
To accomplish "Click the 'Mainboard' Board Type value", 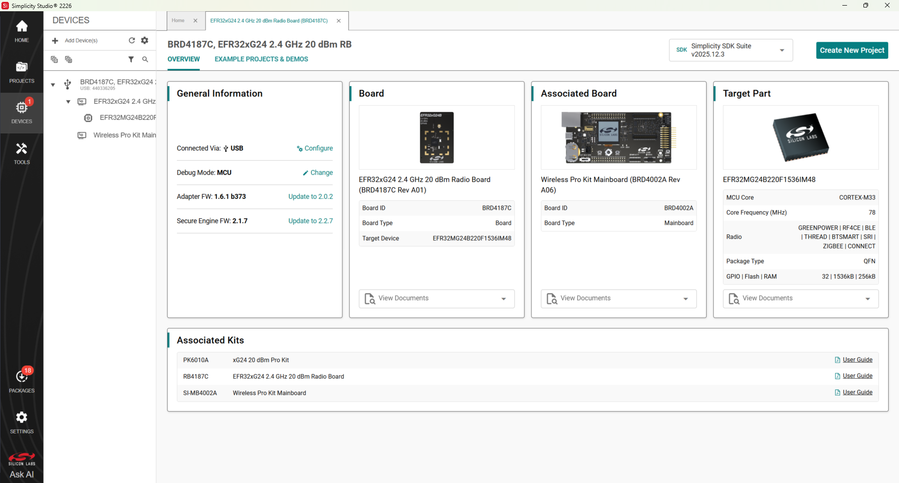I will pos(678,223).
